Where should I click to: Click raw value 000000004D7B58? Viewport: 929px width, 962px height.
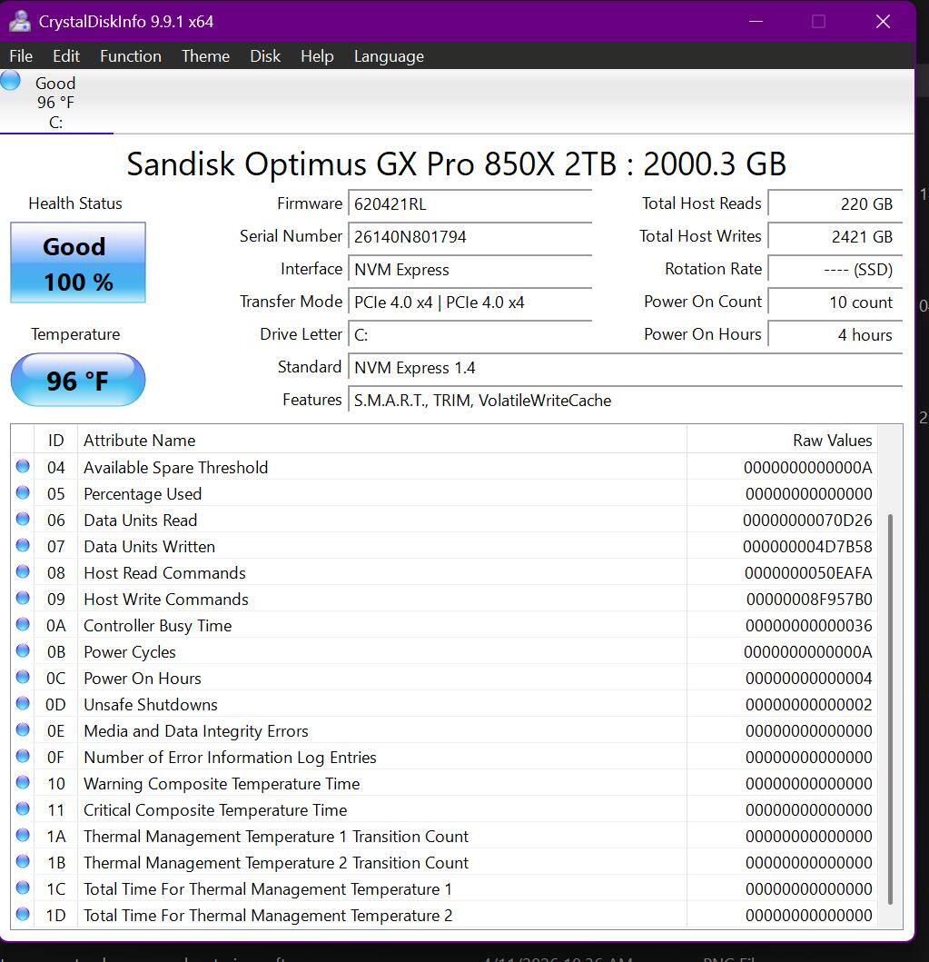(807, 547)
